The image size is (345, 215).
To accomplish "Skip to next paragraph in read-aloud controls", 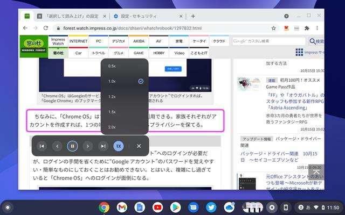I will coord(103,146).
